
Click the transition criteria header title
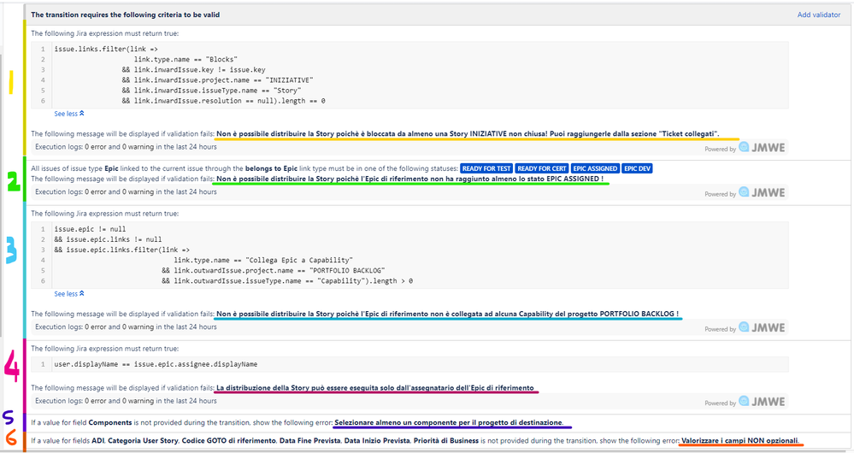[126, 15]
